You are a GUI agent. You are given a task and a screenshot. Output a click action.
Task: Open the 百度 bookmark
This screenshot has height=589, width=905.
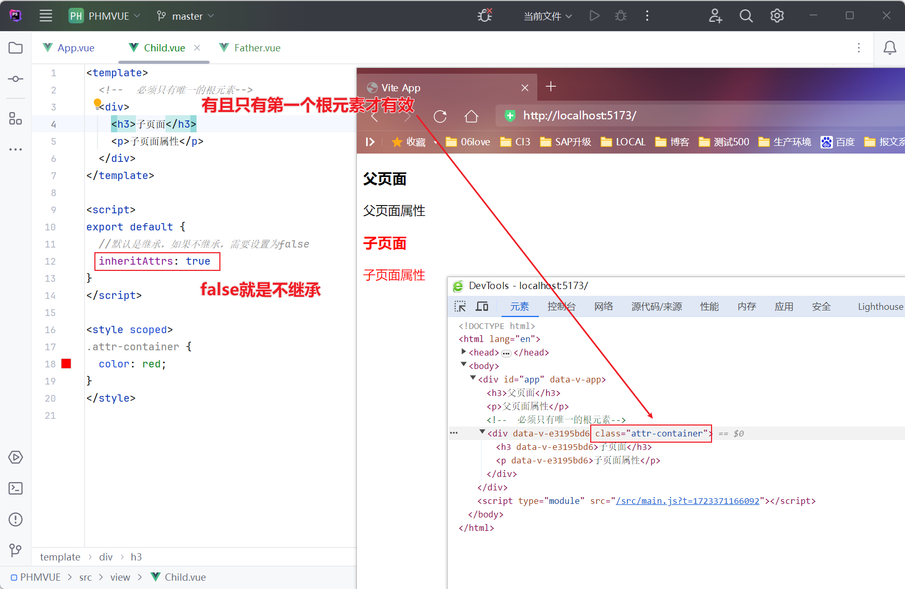(x=838, y=142)
